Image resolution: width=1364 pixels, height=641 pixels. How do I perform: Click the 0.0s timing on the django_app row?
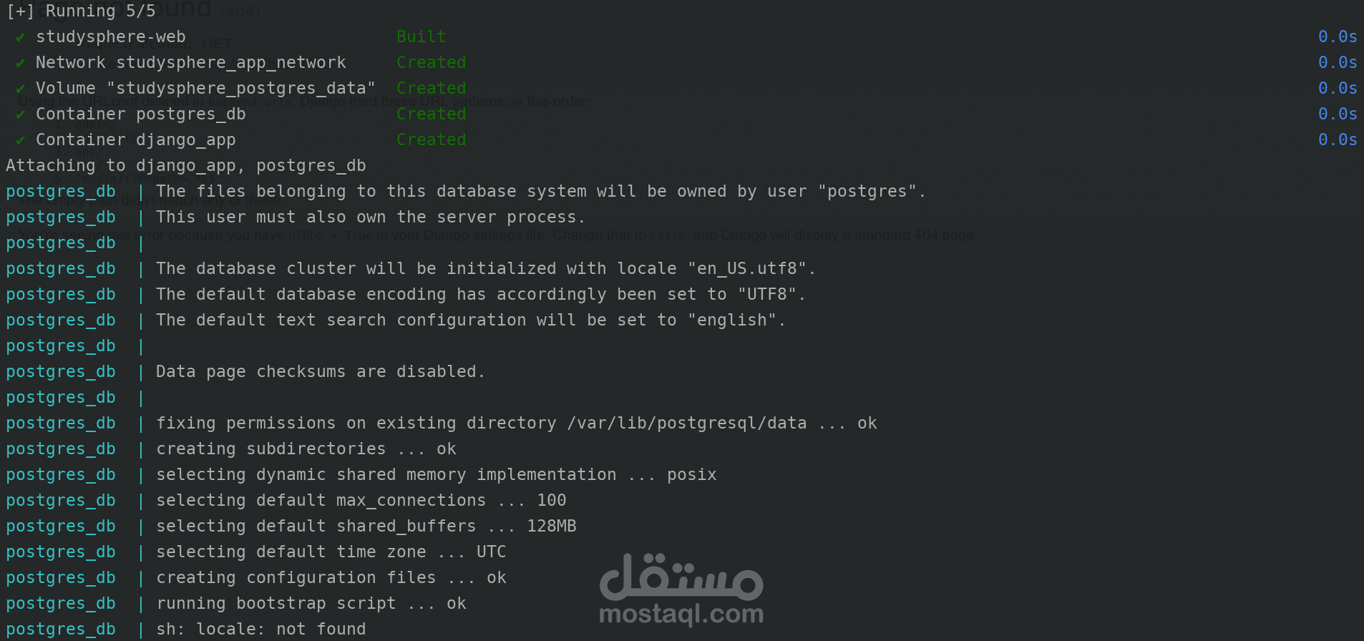click(1338, 140)
